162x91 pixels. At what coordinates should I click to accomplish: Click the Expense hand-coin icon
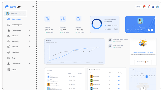pos(63,19)
